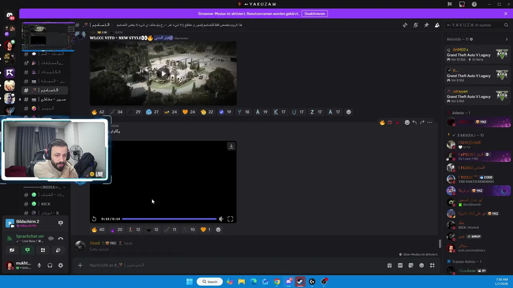Toggle camera in voice panel
This screenshot has width=513, height=288.
coord(12,250)
